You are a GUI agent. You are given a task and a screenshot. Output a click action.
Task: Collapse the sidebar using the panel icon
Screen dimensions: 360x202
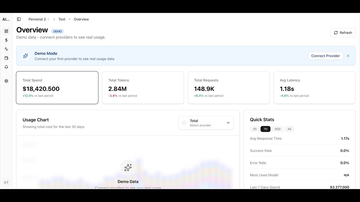[19, 19]
